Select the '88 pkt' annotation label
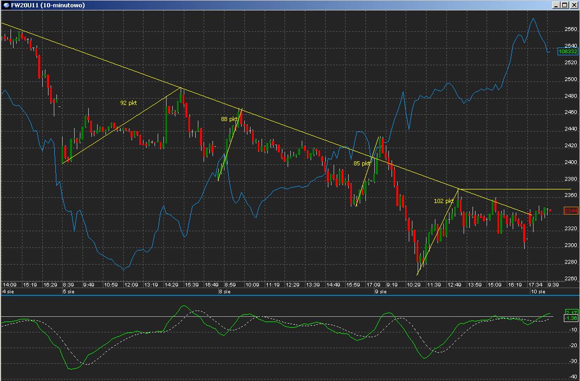The width and height of the screenshot is (580, 381). click(x=229, y=119)
